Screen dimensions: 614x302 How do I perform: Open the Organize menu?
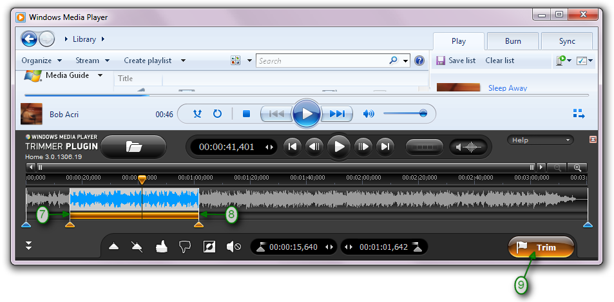pos(41,61)
